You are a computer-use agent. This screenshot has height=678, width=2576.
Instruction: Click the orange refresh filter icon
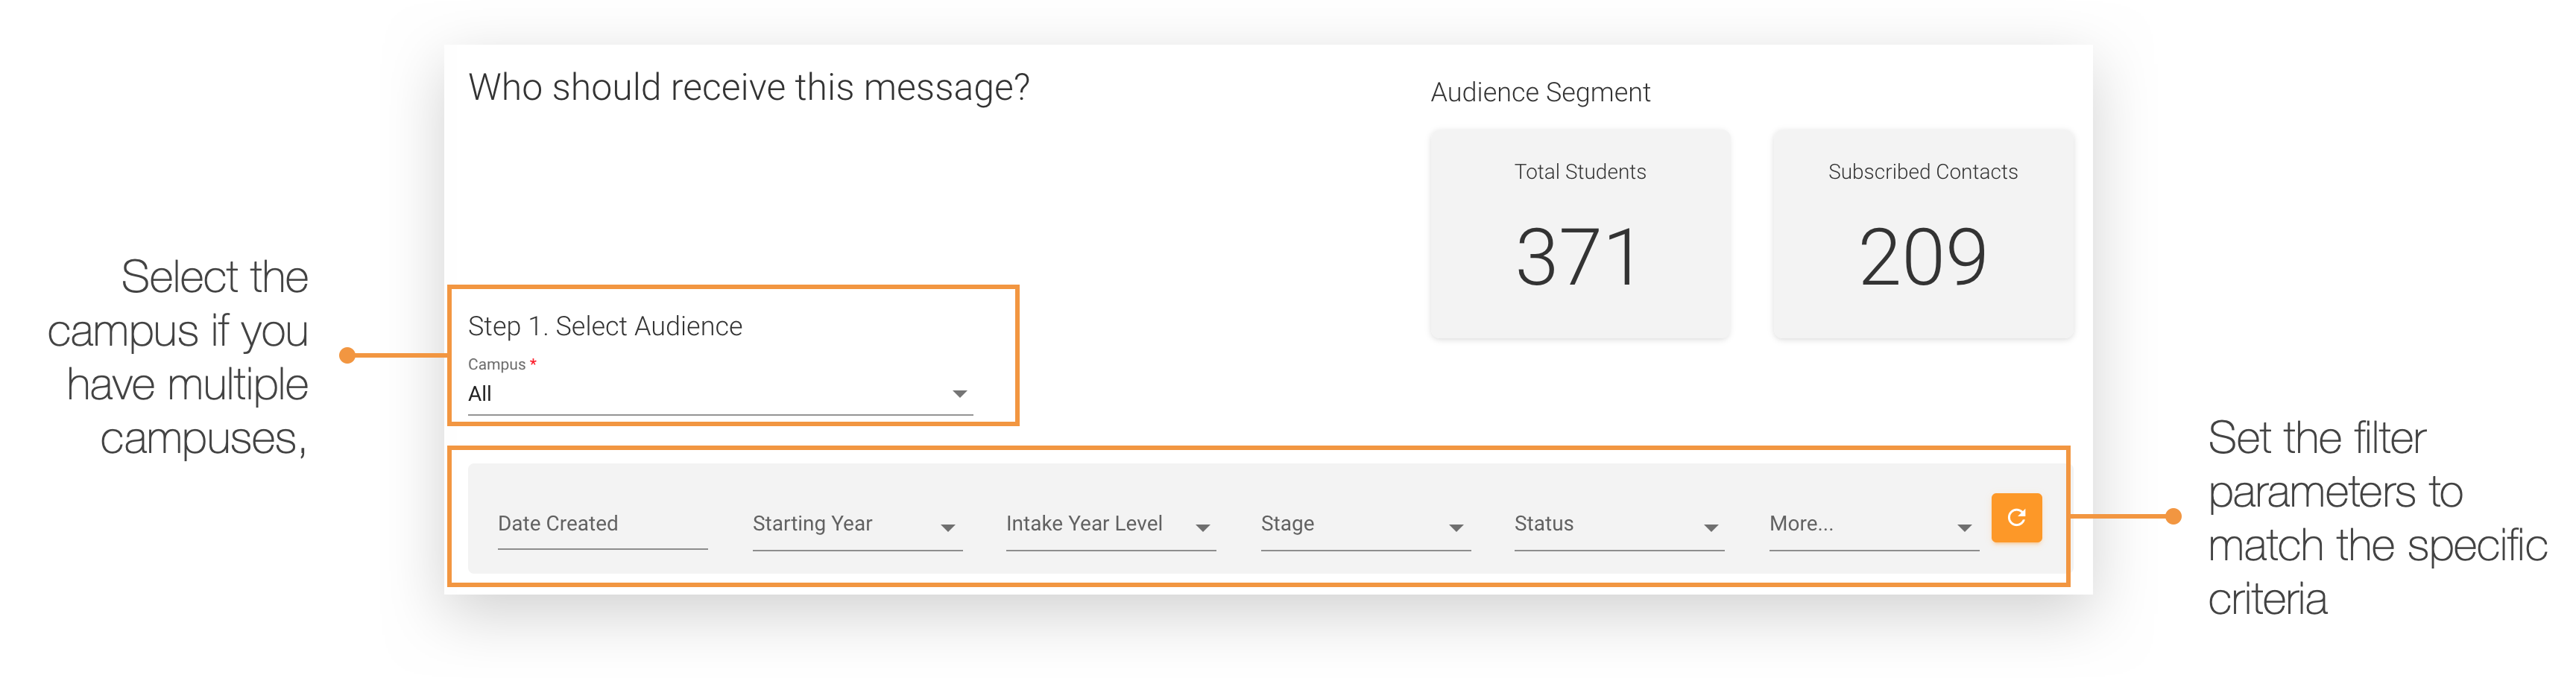[2018, 518]
